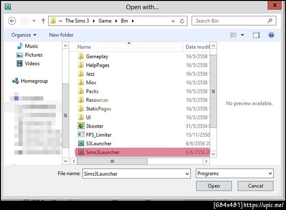Click the 3booter application icon
This screenshot has height=210, width=286.
tap(81, 126)
